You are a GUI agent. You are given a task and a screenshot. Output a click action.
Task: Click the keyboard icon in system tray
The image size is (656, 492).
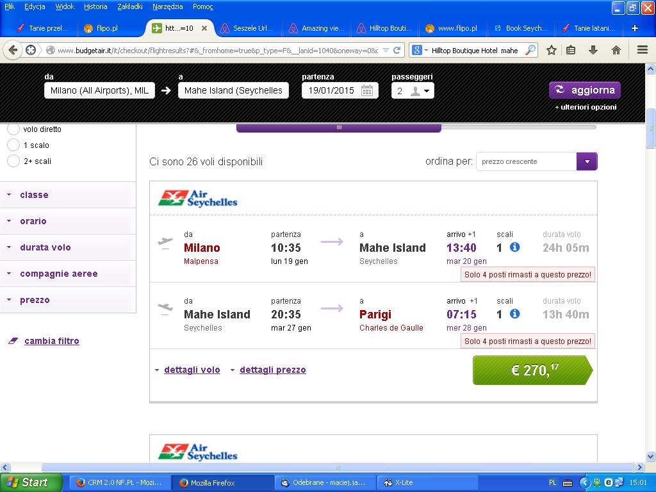[568, 483]
